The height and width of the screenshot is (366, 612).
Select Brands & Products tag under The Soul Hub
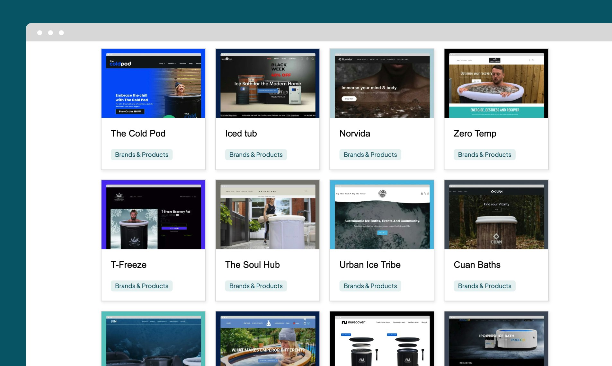pyautogui.click(x=256, y=286)
